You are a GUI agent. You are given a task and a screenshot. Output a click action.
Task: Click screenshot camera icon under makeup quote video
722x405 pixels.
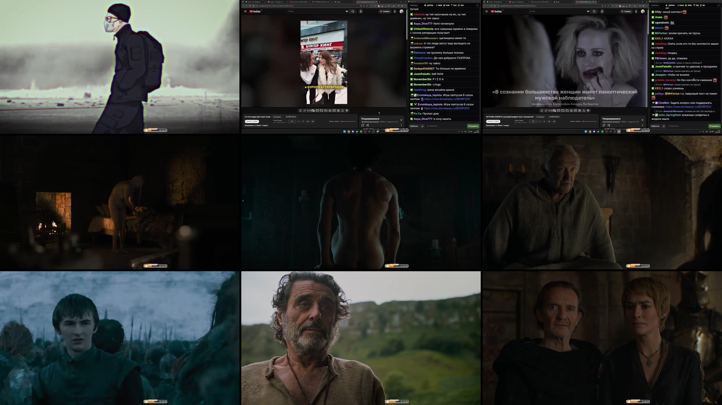[579, 110]
